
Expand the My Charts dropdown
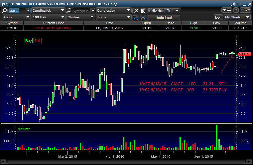point(237,17)
